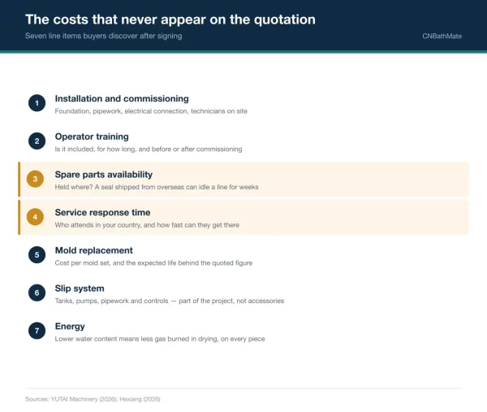
Task: Click the number 1 circle badge
Action: (37, 103)
